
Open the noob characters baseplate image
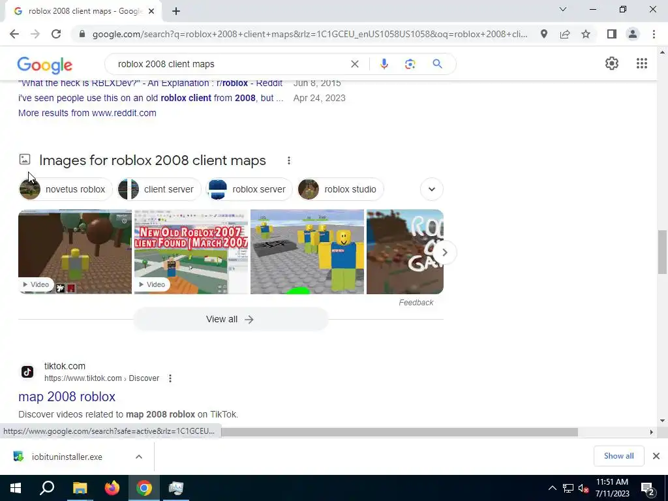307,252
